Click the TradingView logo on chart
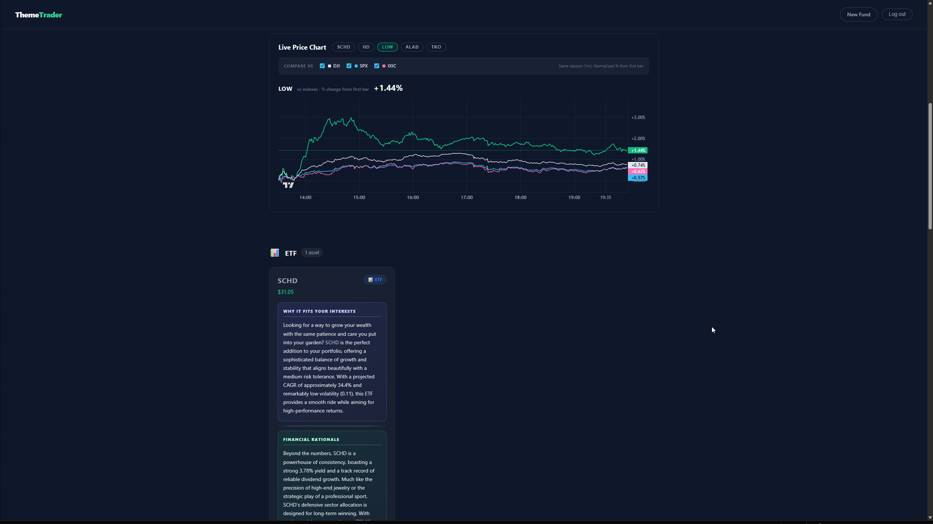The image size is (933, 524). pyautogui.click(x=288, y=185)
